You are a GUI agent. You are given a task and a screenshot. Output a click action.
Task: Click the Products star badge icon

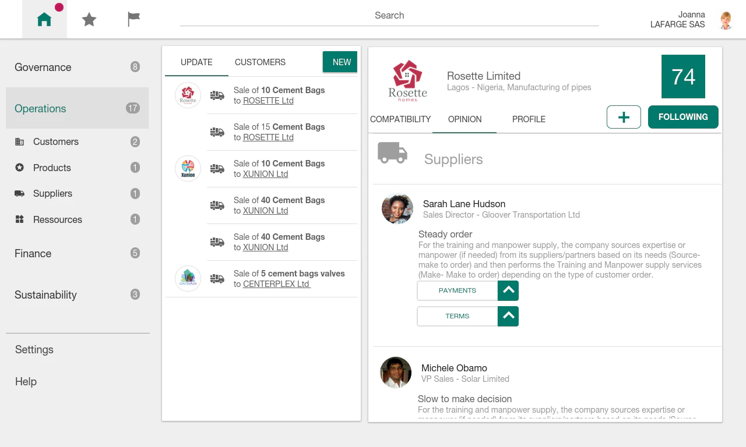pos(20,168)
